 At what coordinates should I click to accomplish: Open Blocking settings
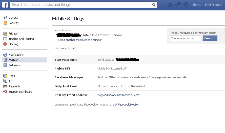(13, 44)
